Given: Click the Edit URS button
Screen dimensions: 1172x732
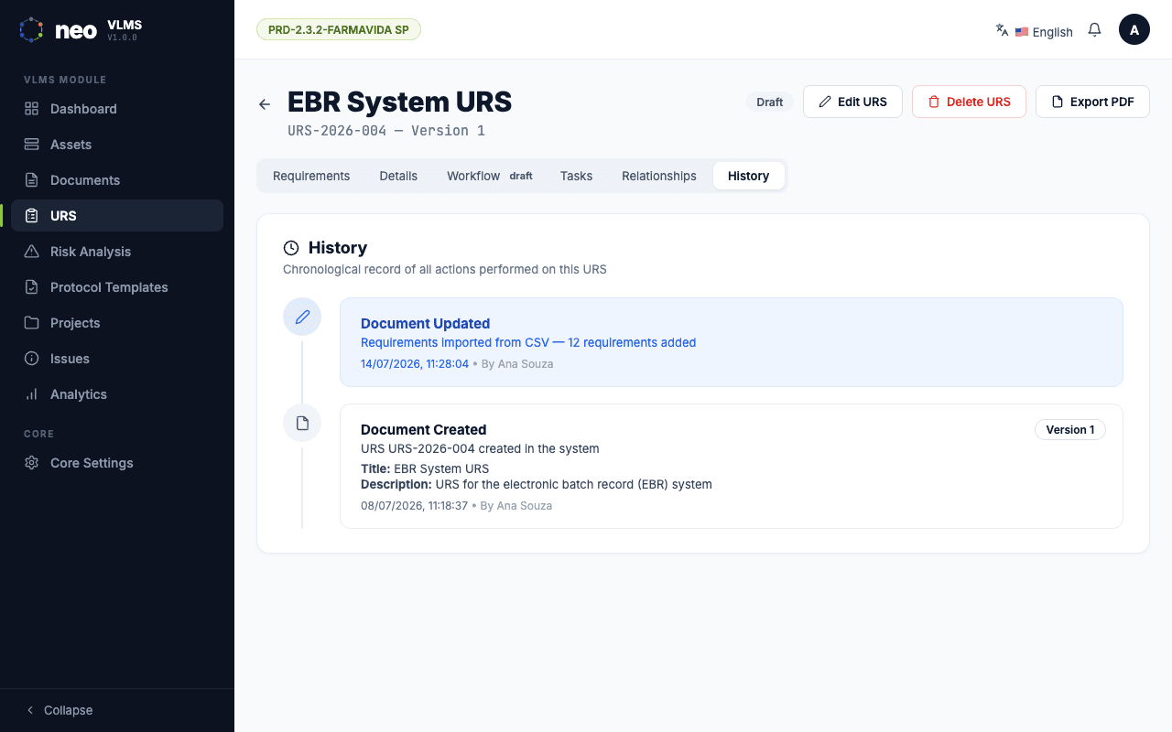Looking at the screenshot, I should tap(852, 102).
